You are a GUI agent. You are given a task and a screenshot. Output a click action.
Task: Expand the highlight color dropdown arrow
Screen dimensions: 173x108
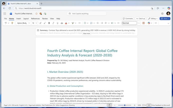[x=76, y=23]
